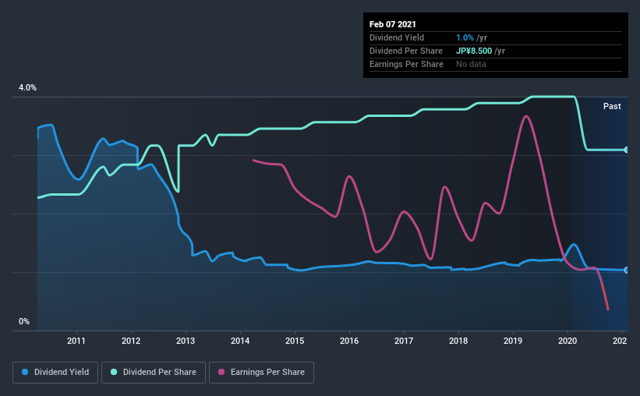Image resolution: width=640 pixels, height=396 pixels.
Task: Click the 'Dividend Per Share' row label in the tooltip
Action: click(405, 51)
